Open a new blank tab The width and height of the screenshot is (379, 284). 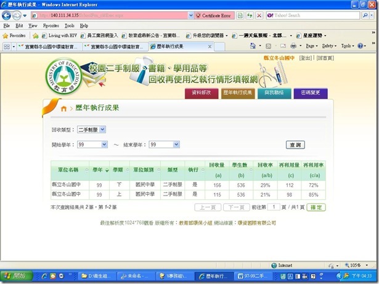point(219,47)
